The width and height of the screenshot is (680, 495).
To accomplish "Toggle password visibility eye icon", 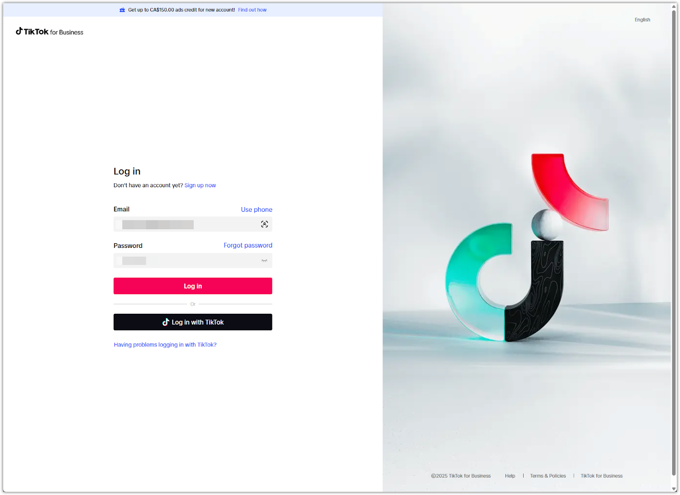I will 264,261.
